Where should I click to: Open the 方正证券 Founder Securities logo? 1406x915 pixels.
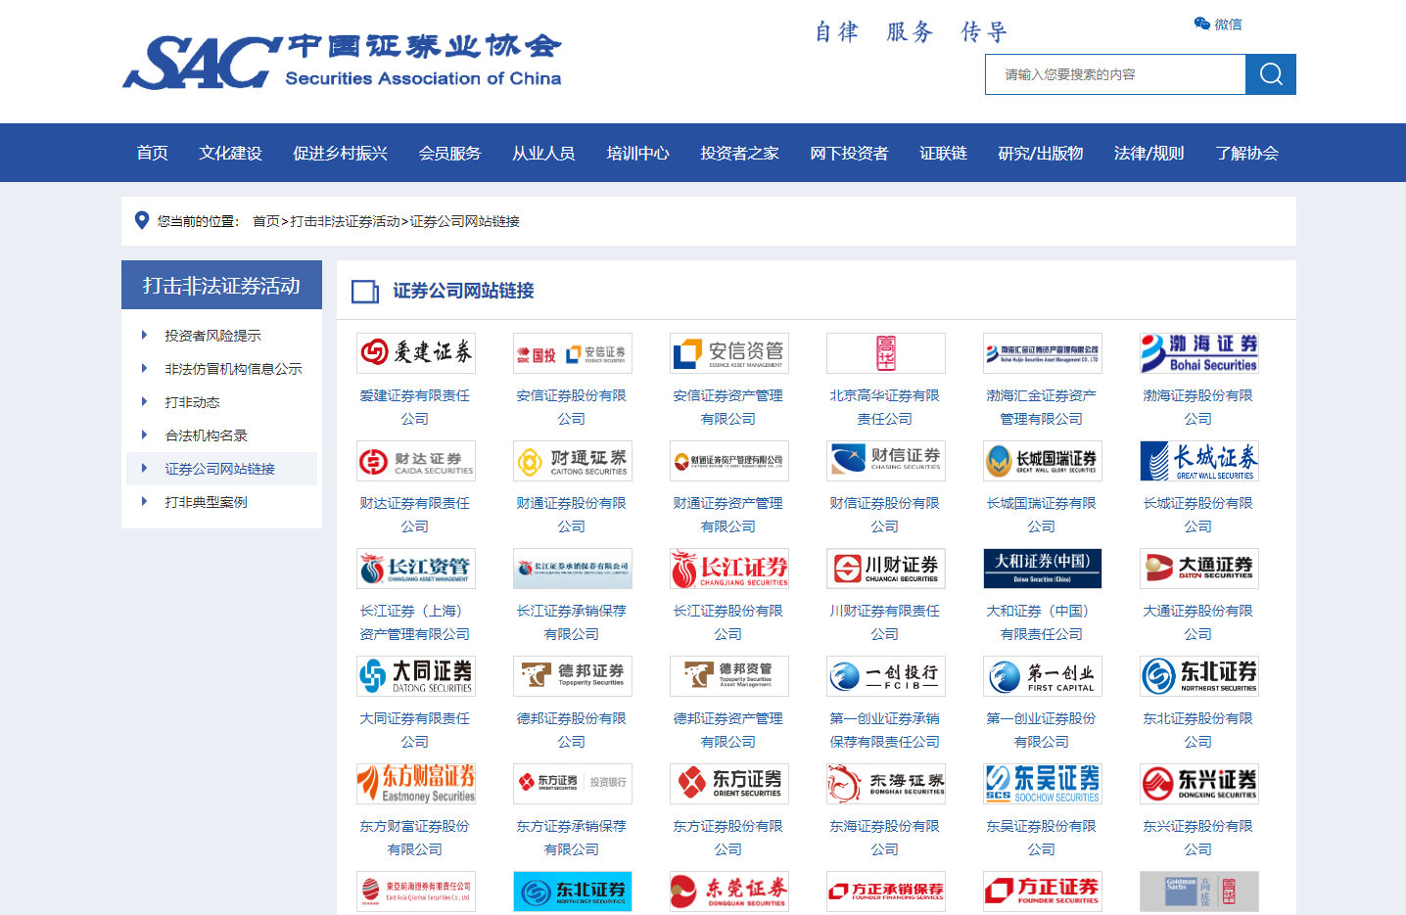click(1042, 891)
